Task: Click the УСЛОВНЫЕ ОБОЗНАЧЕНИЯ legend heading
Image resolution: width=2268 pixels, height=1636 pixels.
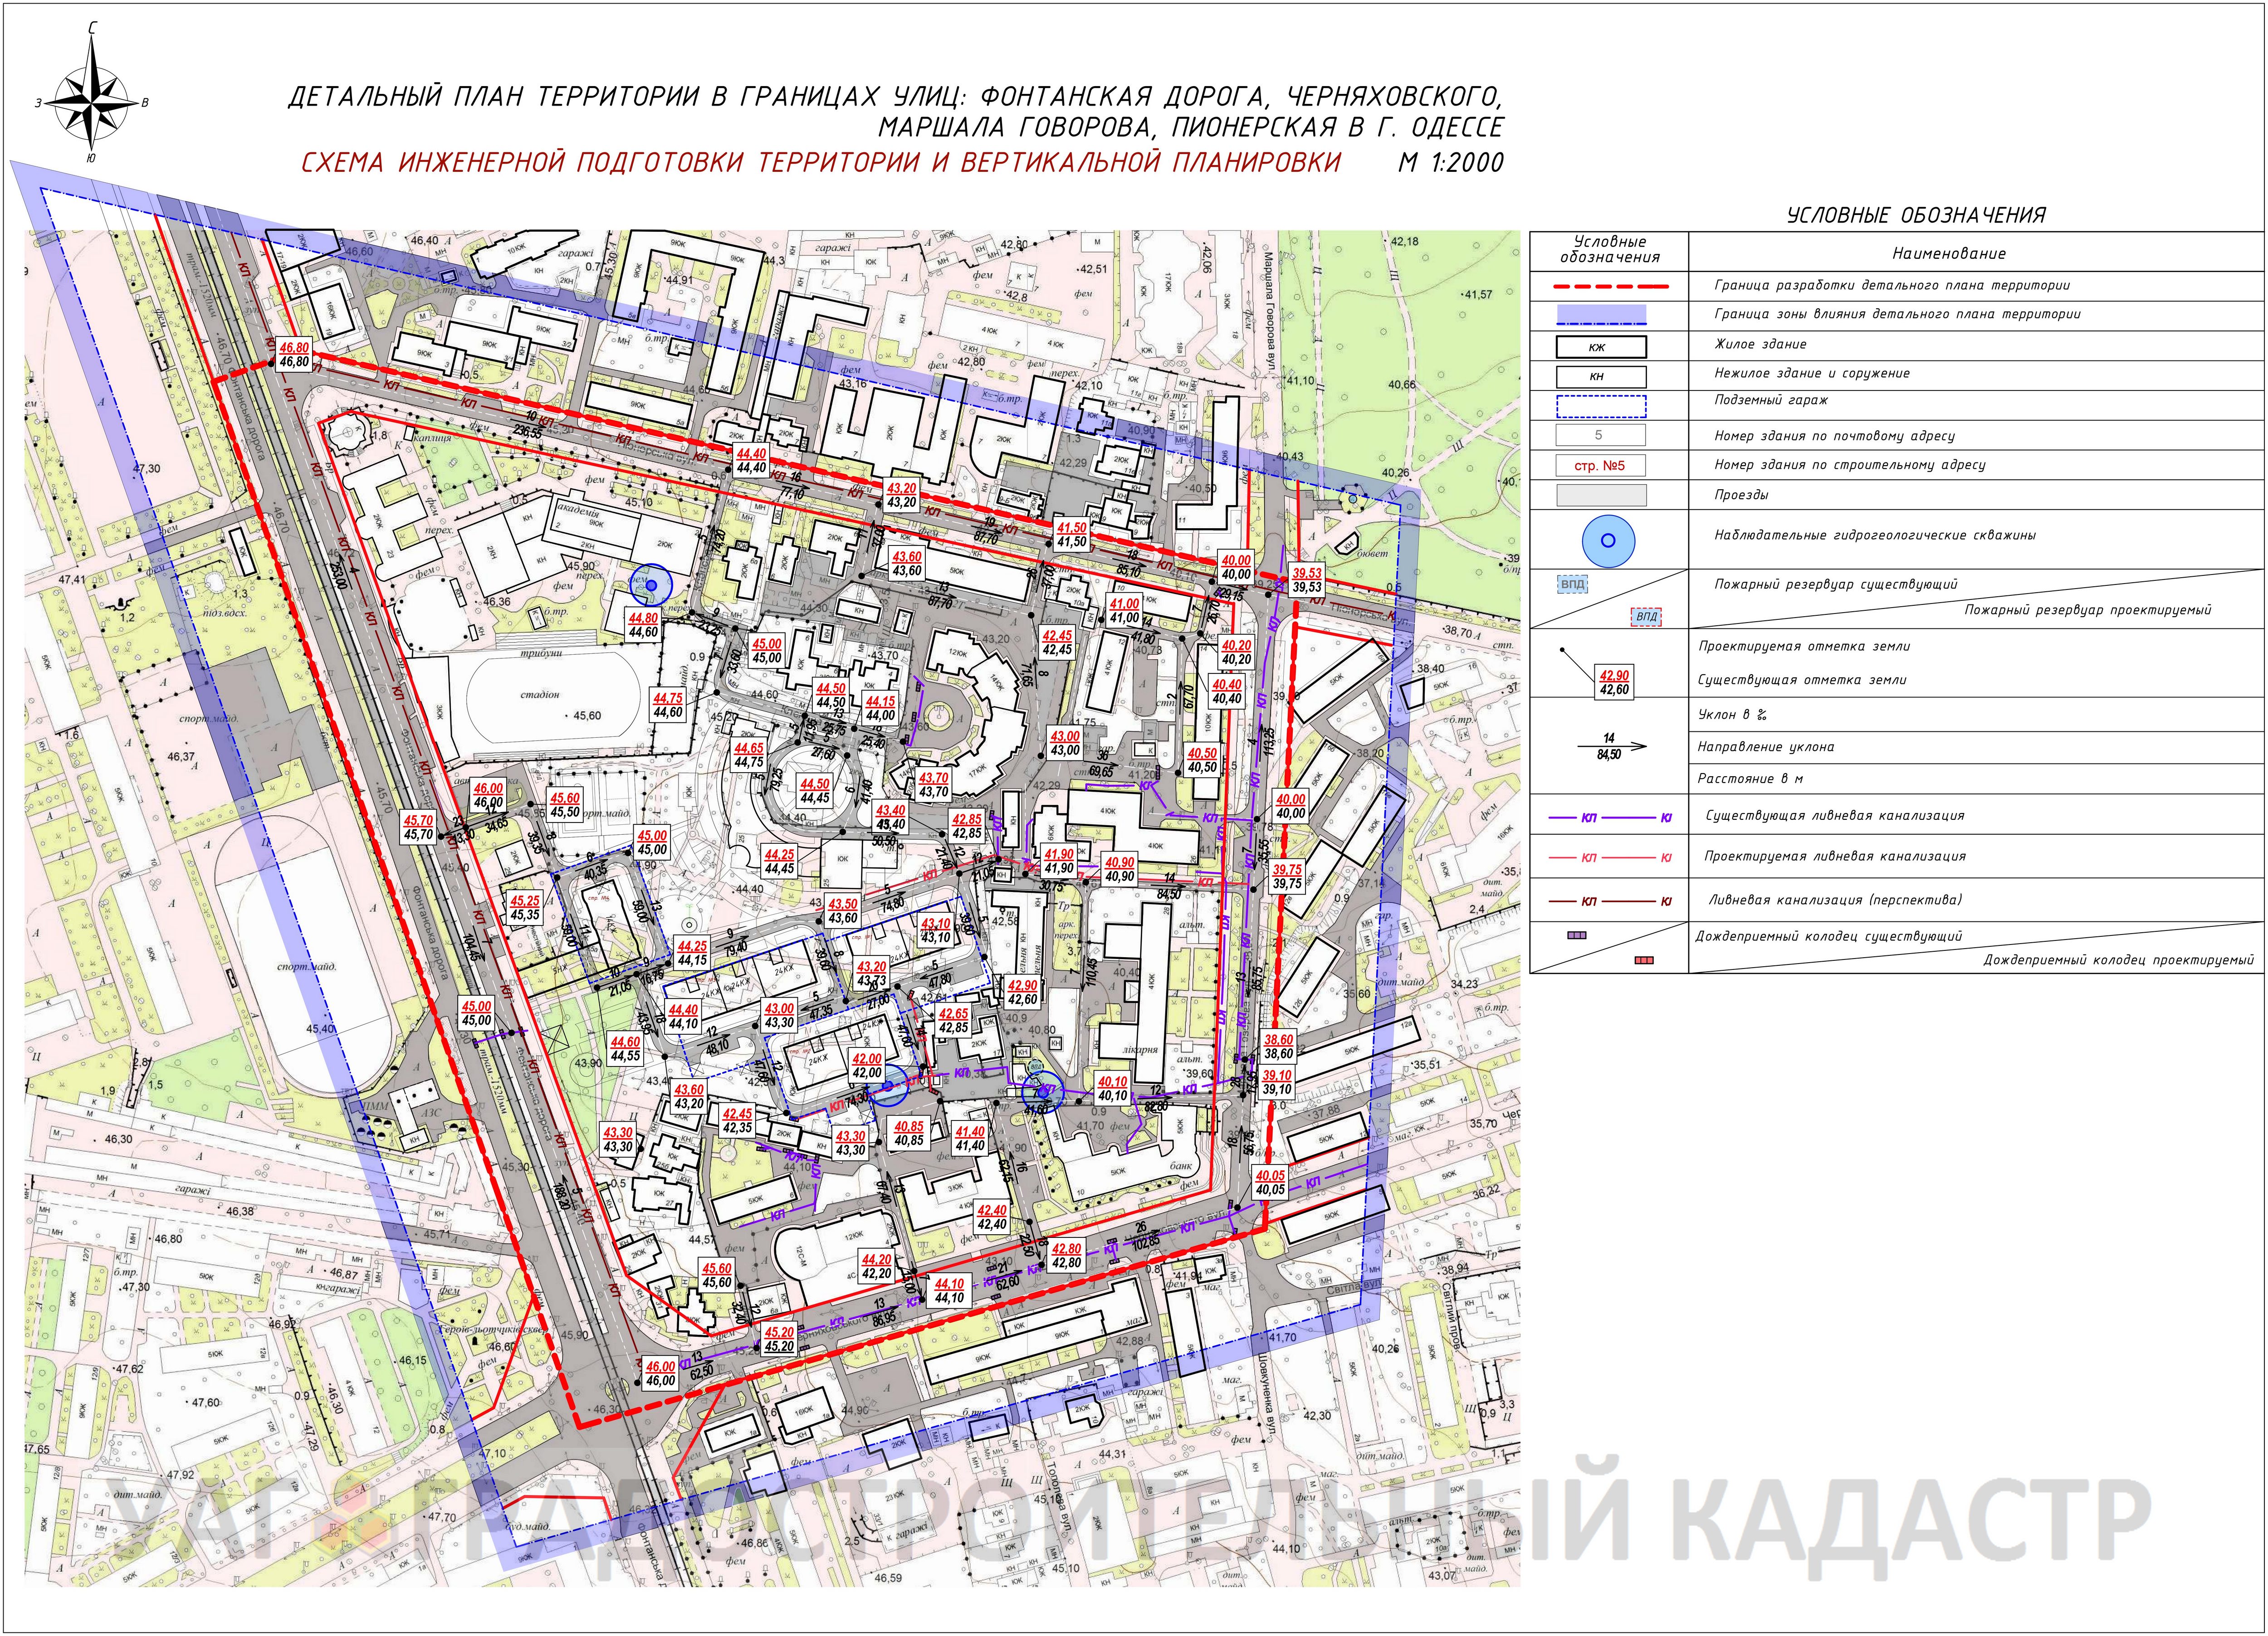Action: [x=1916, y=215]
